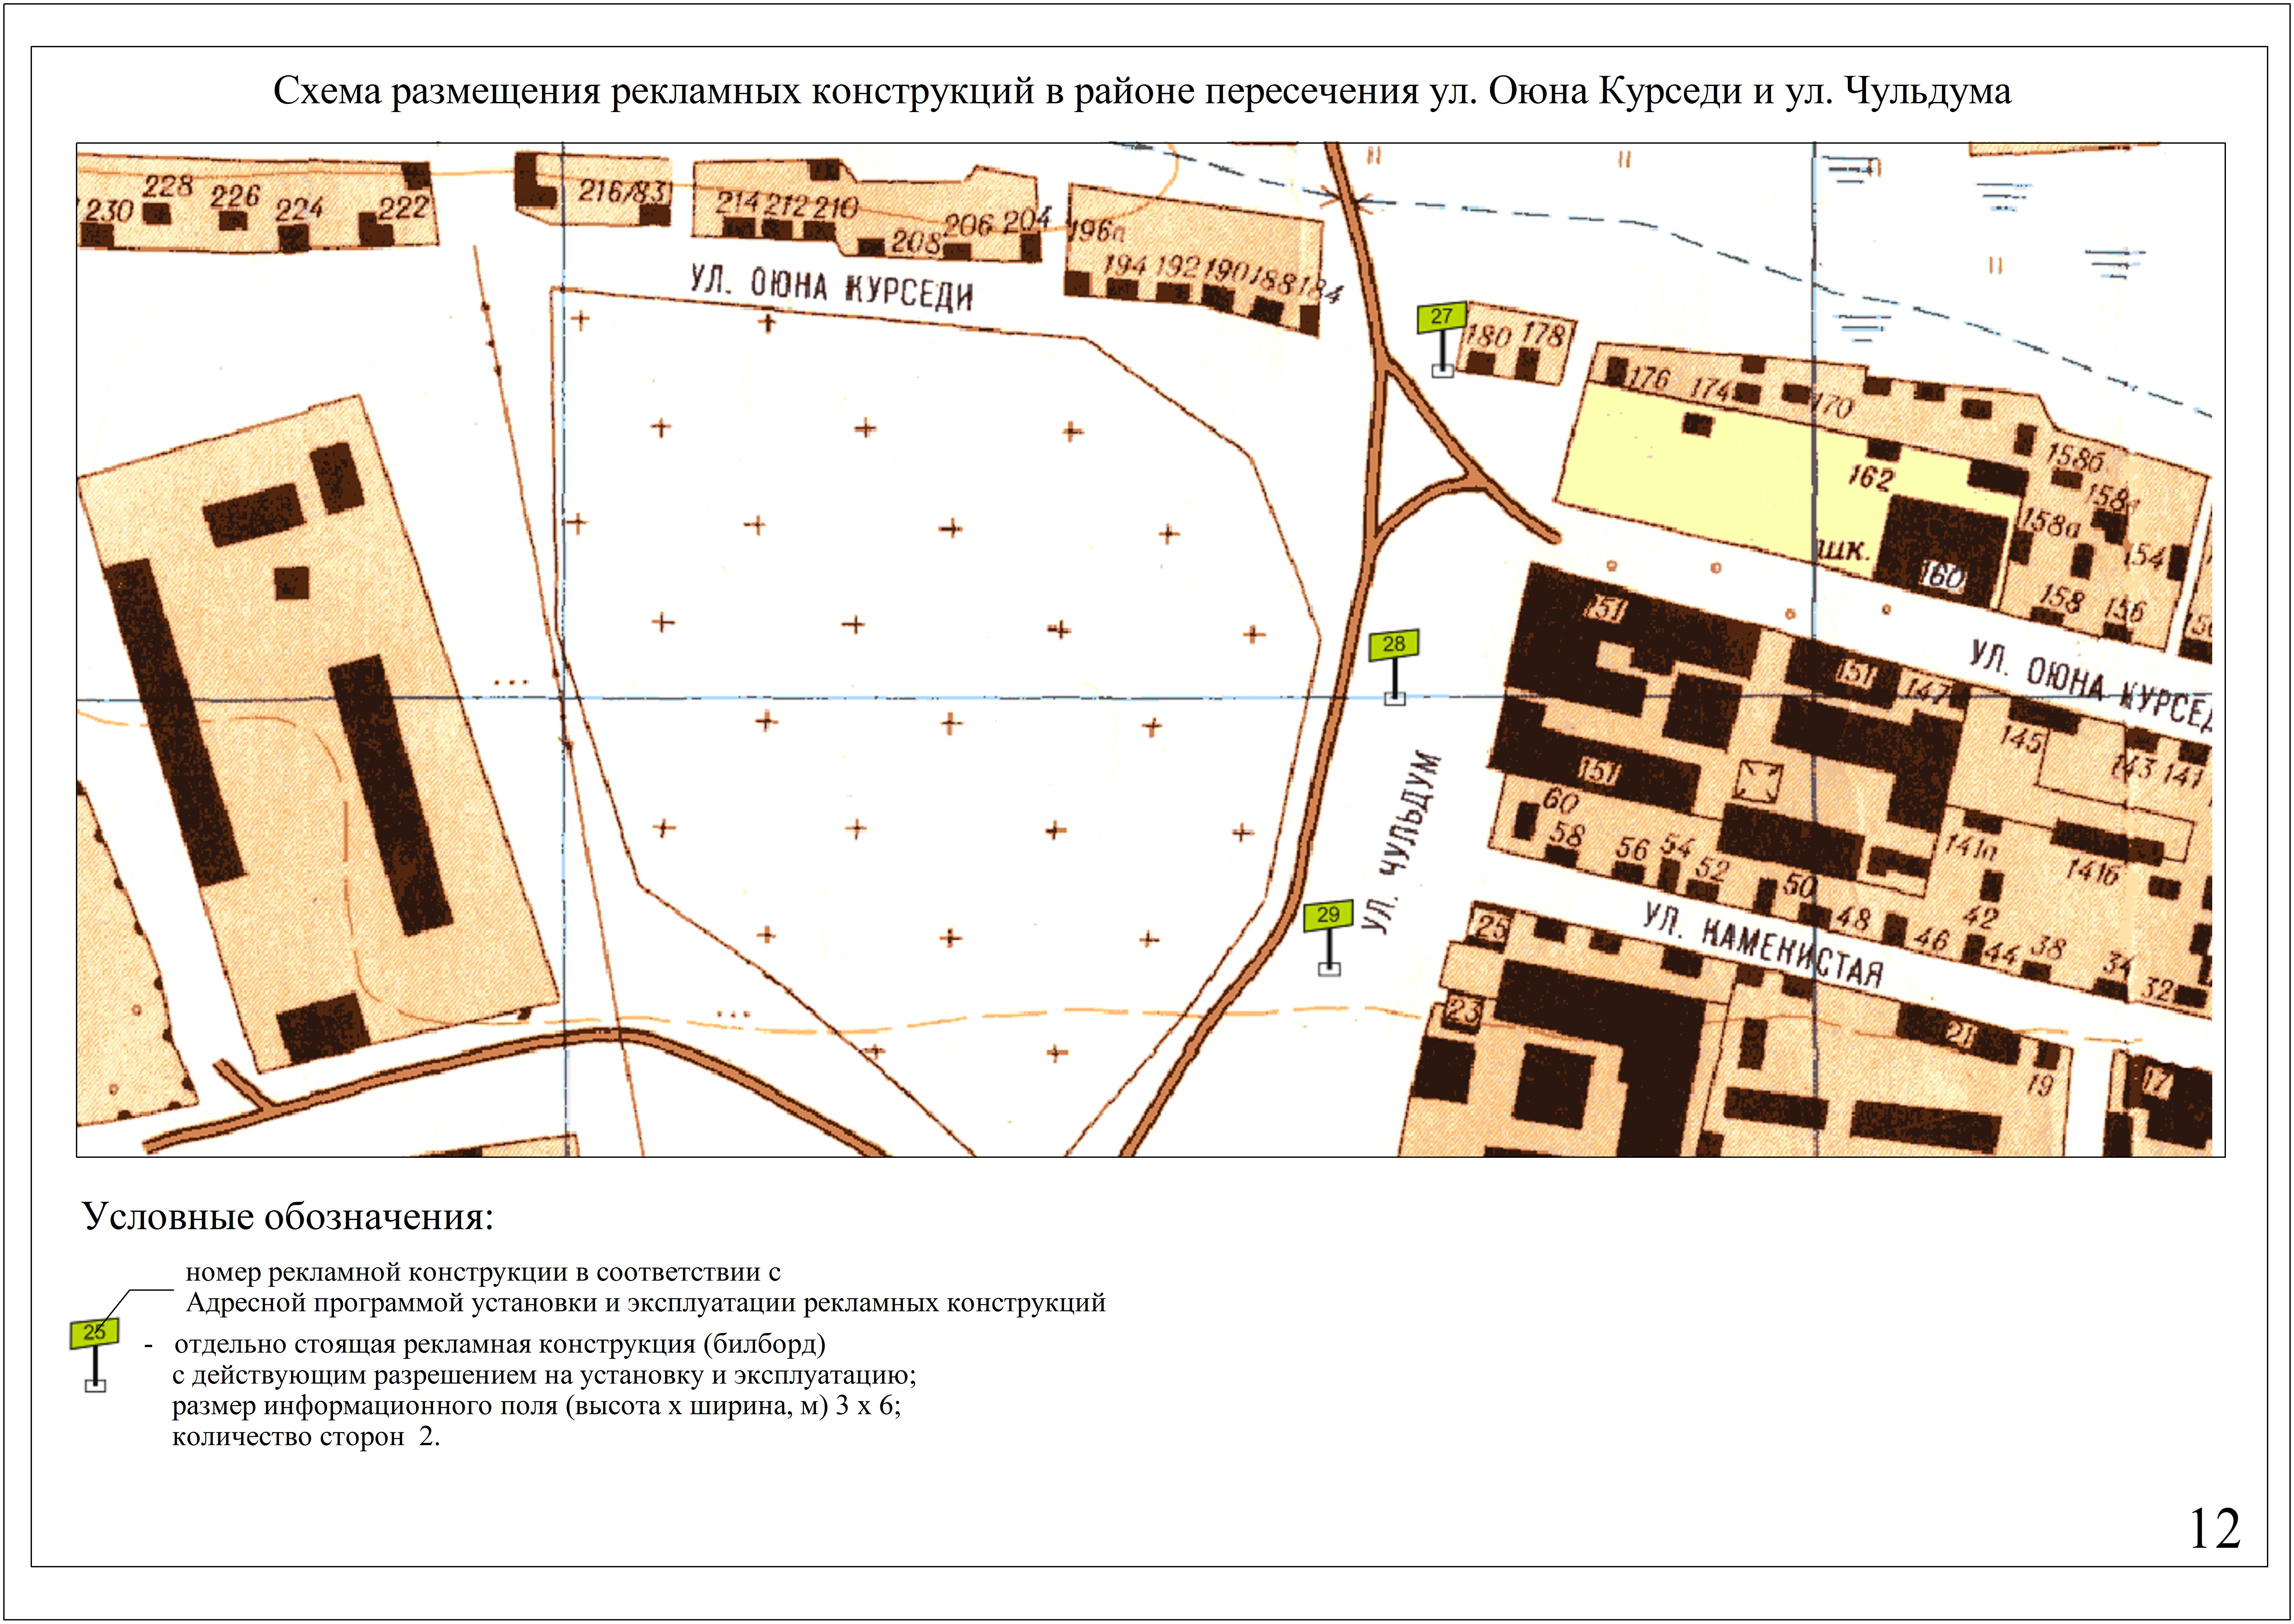
Task: Click house label 196а
Action: pyautogui.click(x=1097, y=231)
